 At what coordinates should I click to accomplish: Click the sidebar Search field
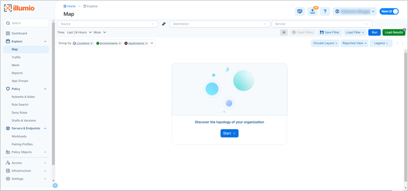(26, 23)
